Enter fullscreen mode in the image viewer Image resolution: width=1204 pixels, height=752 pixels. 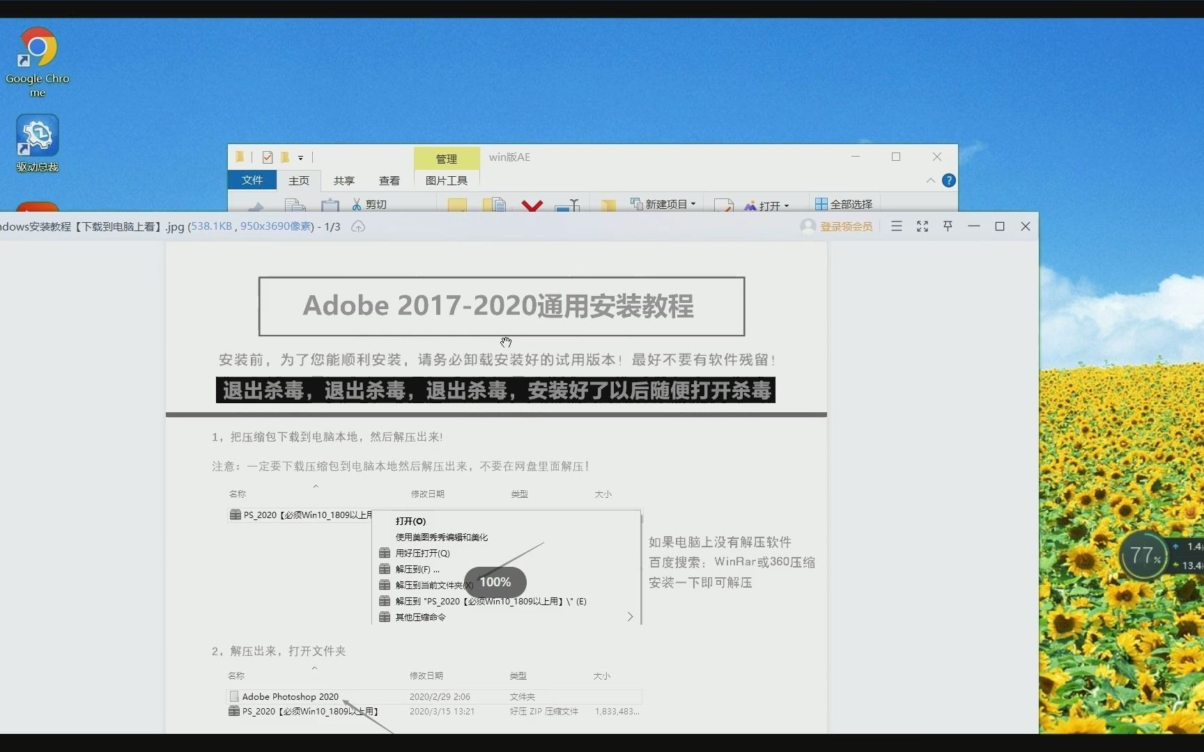922,226
